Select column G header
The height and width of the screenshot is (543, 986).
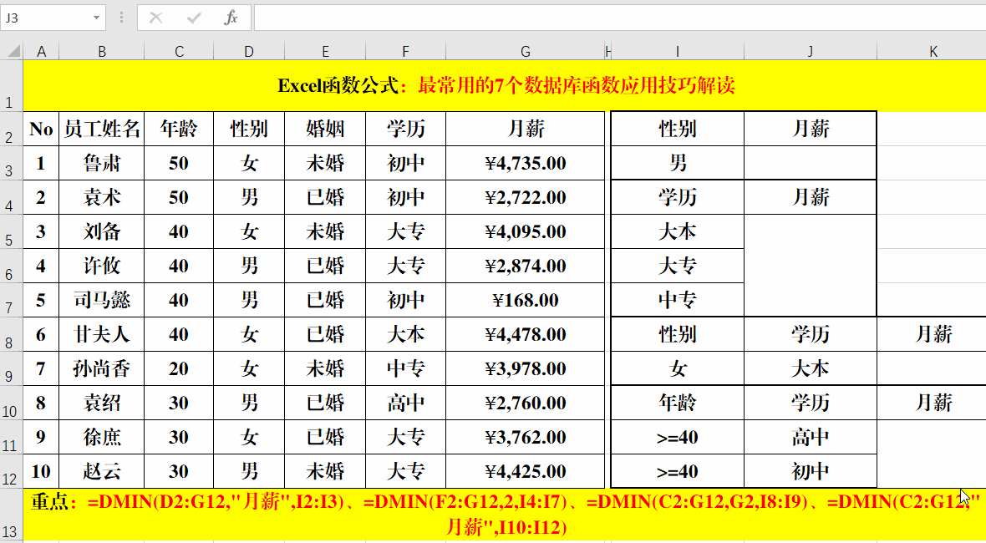click(526, 50)
